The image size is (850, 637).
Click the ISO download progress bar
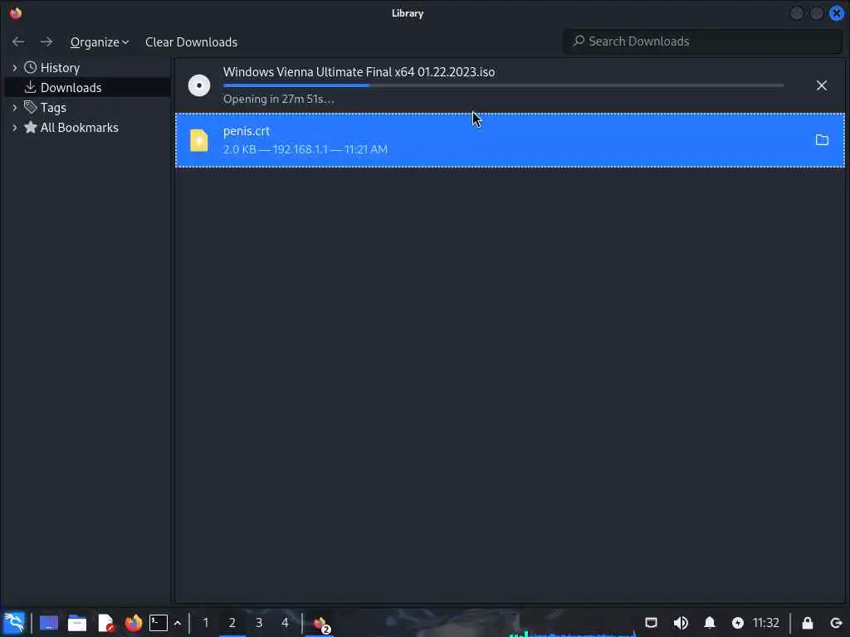pos(503,85)
